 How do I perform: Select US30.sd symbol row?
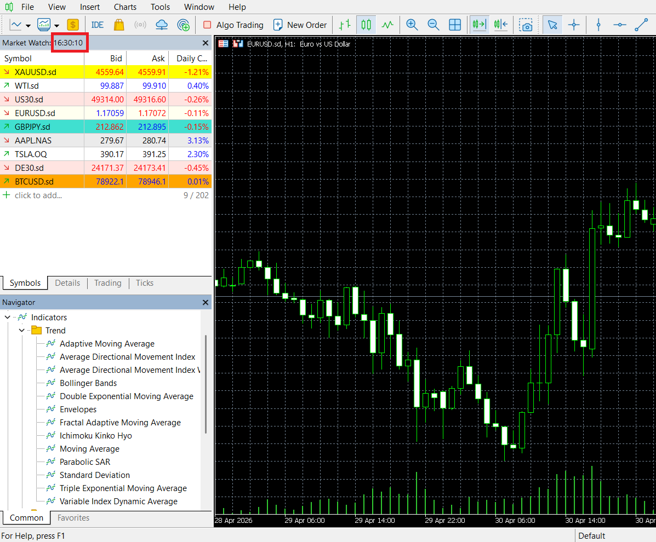pos(106,100)
